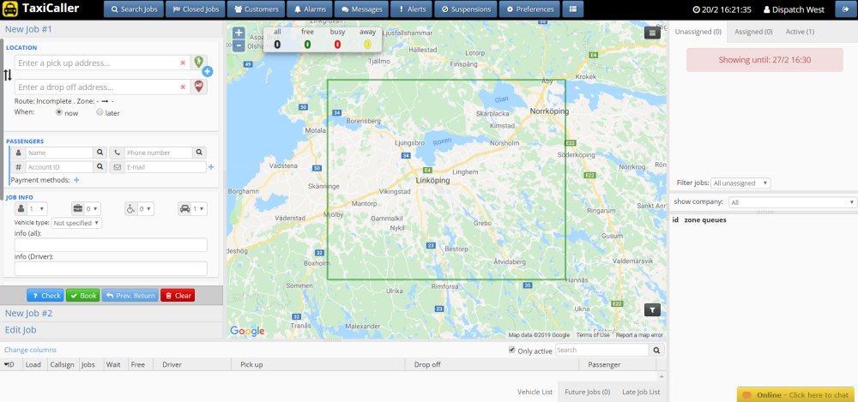Screen dimensions: 858x402
Task: Swap pick up and drop off addresses
Action: pyautogui.click(x=8, y=75)
